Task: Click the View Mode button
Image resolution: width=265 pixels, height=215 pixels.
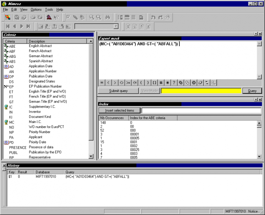Action: [150, 91]
